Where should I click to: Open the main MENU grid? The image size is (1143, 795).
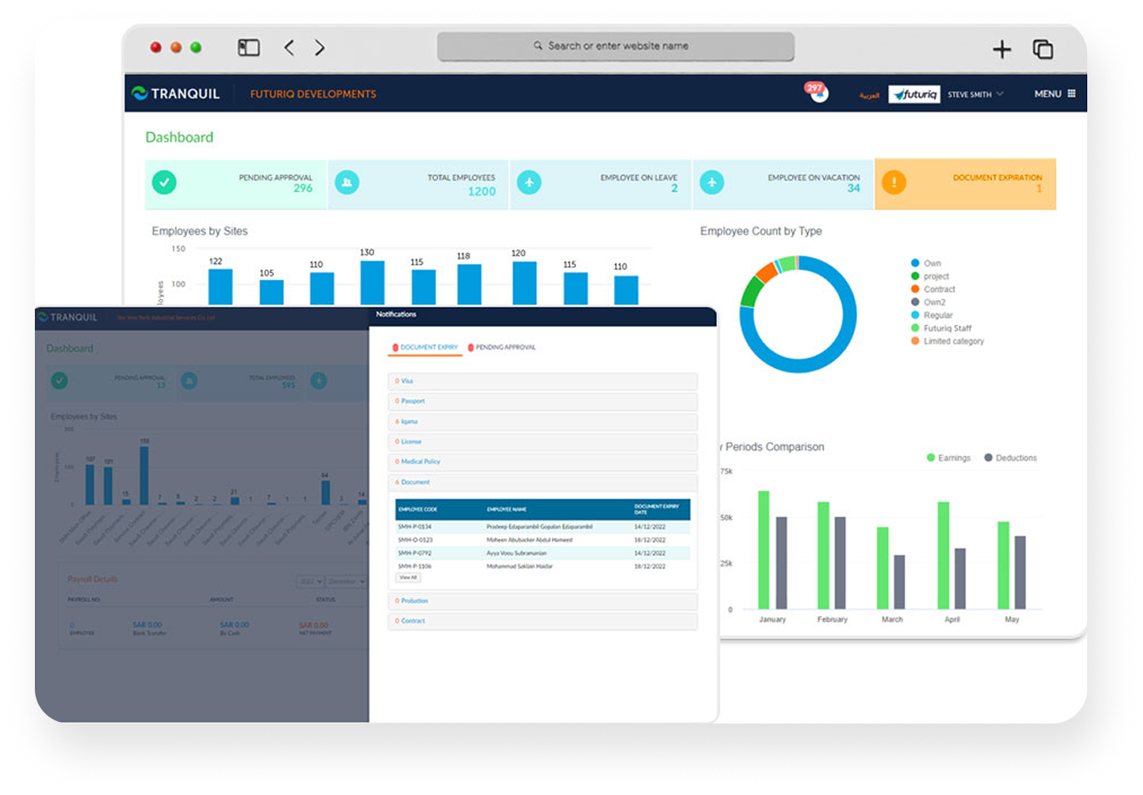click(x=1054, y=94)
